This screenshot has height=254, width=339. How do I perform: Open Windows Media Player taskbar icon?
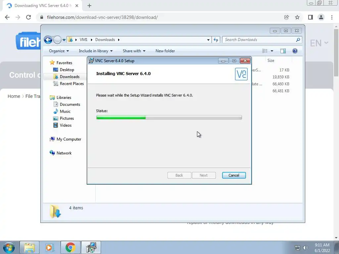[x=50, y=247]
